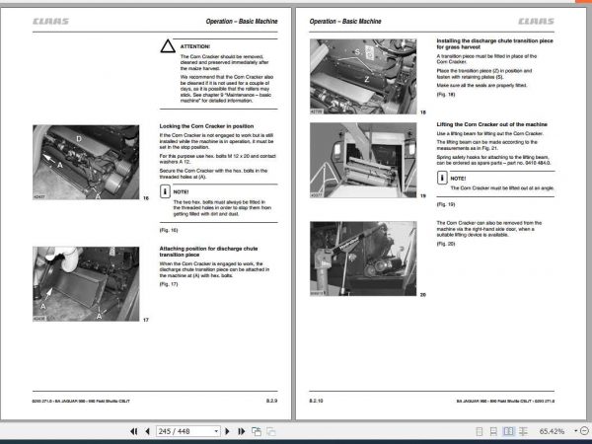
Task: Click the CLAAS logo on right page
Action: [536, 21]
